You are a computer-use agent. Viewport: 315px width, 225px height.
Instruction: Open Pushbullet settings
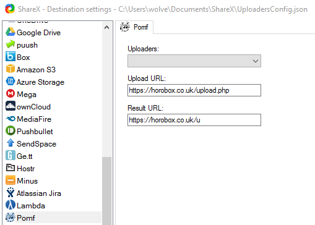tap(35, 132)
